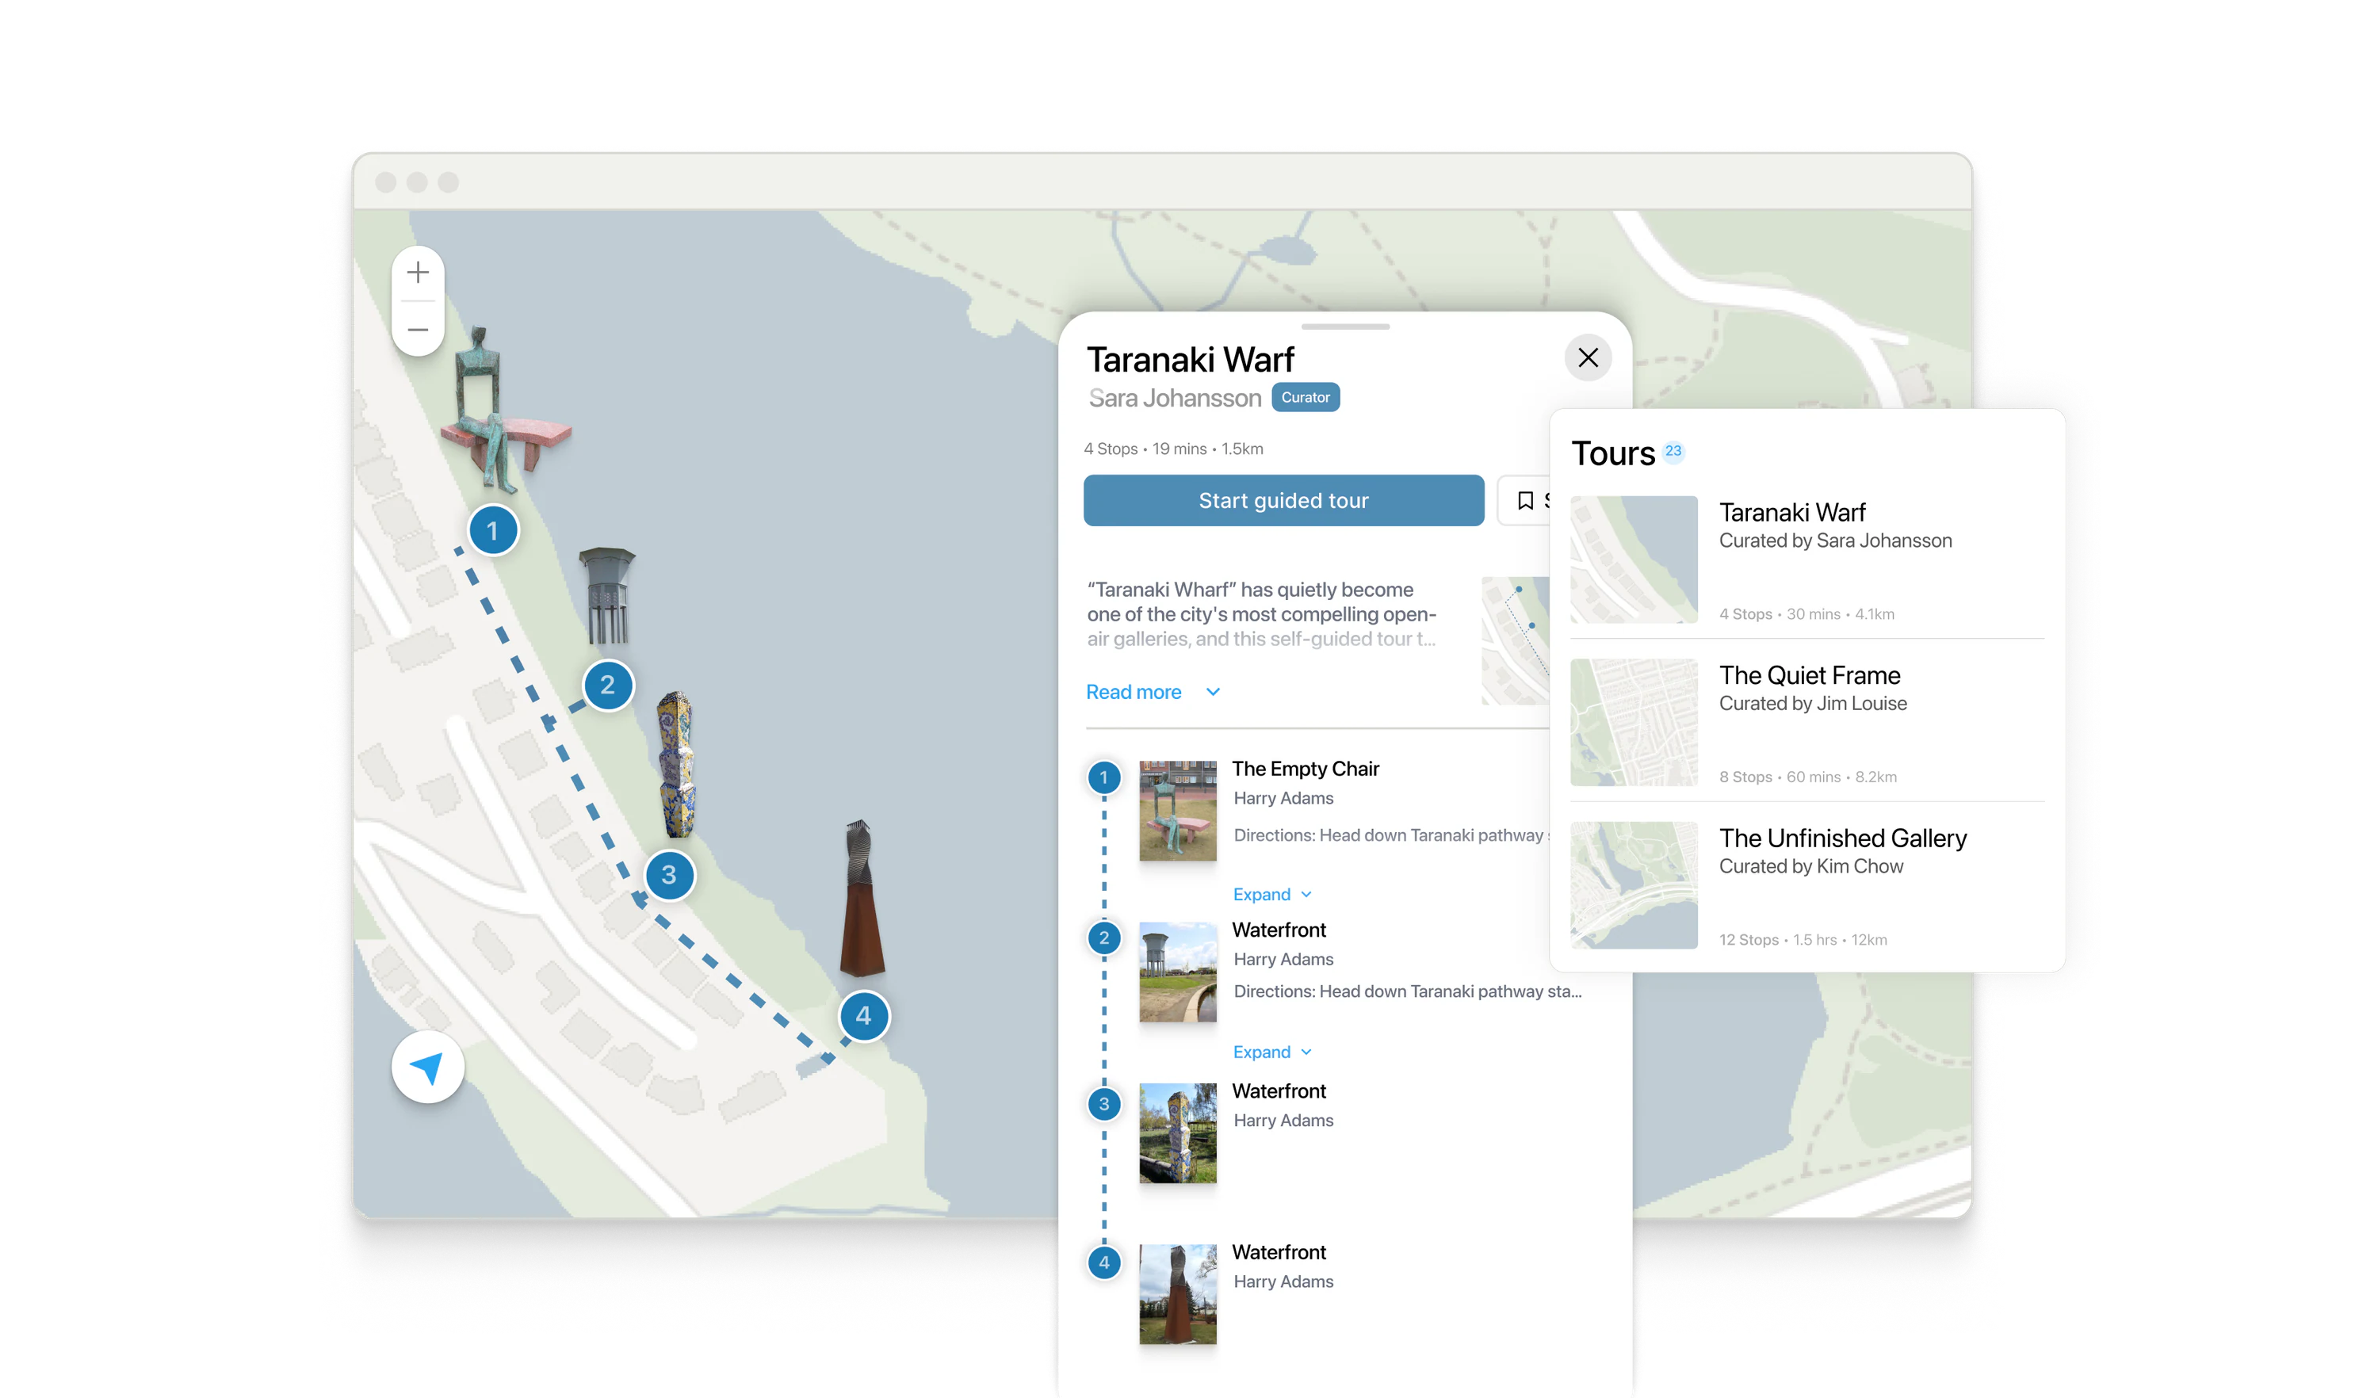The image size is (2359, 1398).
Task: Expand the description with the Read more chevron
Action: 1214,693
